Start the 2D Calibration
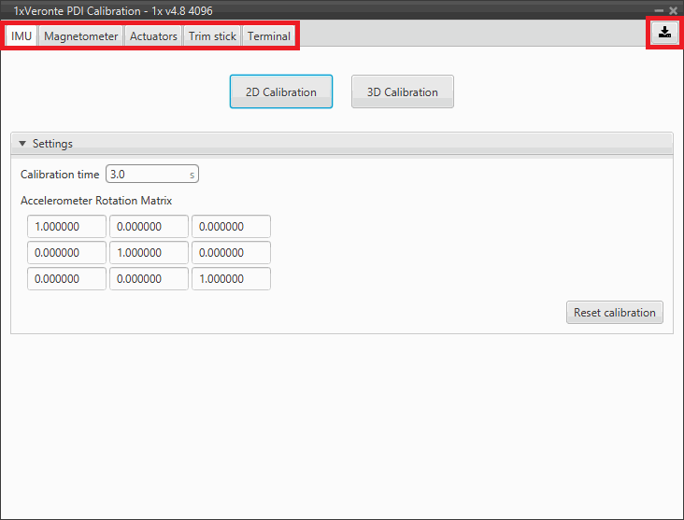 280,91
